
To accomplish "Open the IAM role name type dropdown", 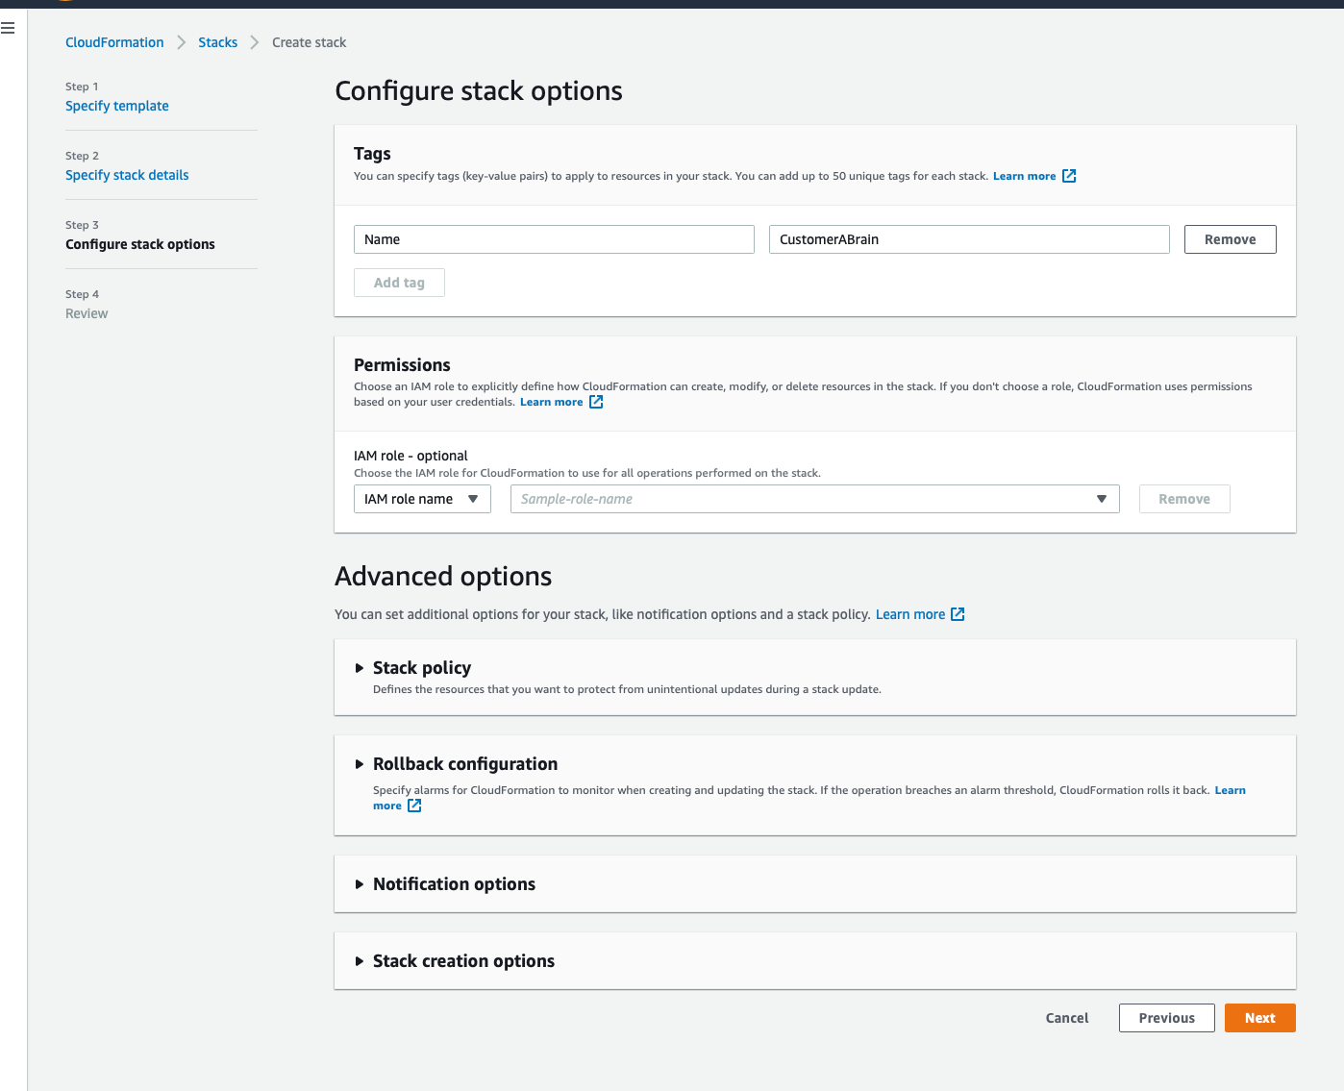I will 422,499.
